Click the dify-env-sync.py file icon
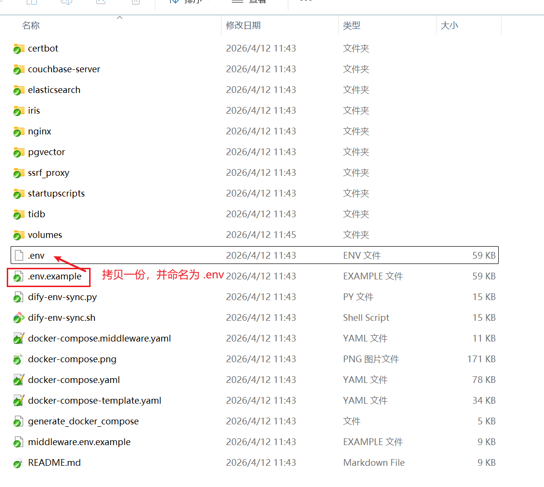 pyautogui.click(x=19, y=297)
